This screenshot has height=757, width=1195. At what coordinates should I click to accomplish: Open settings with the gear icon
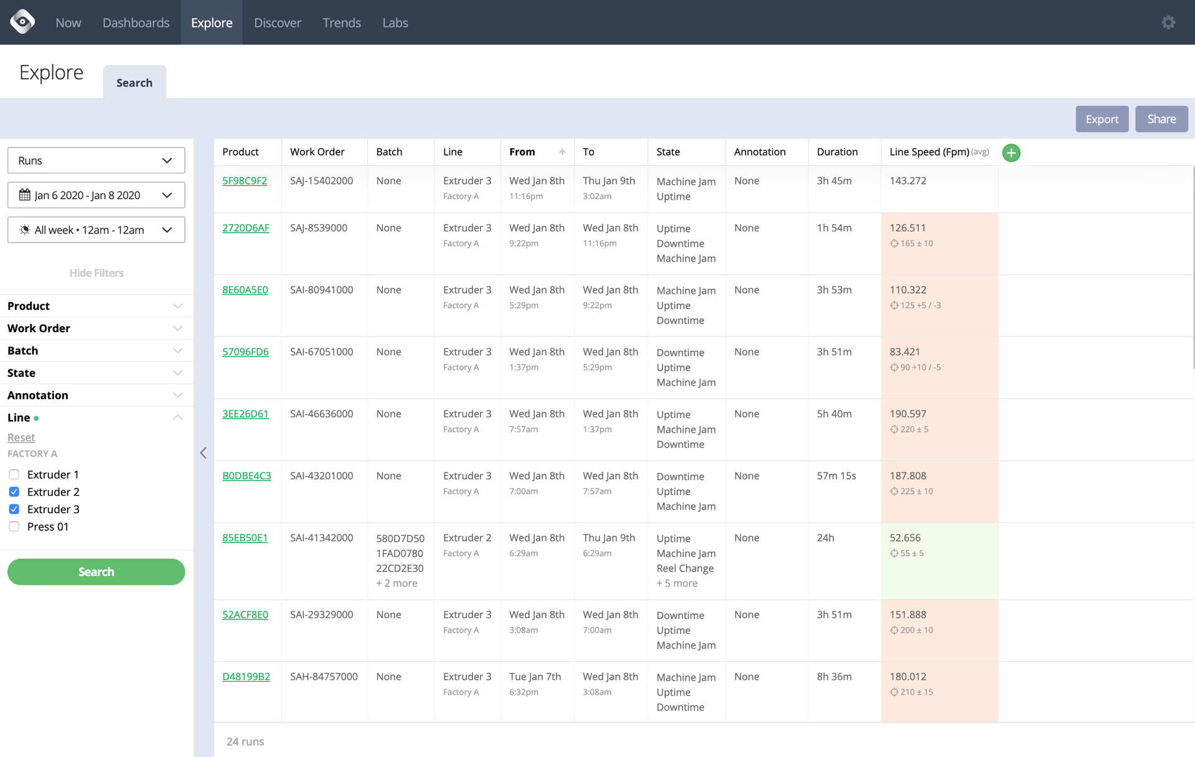pyautogui.click(x=1168, y=22)
